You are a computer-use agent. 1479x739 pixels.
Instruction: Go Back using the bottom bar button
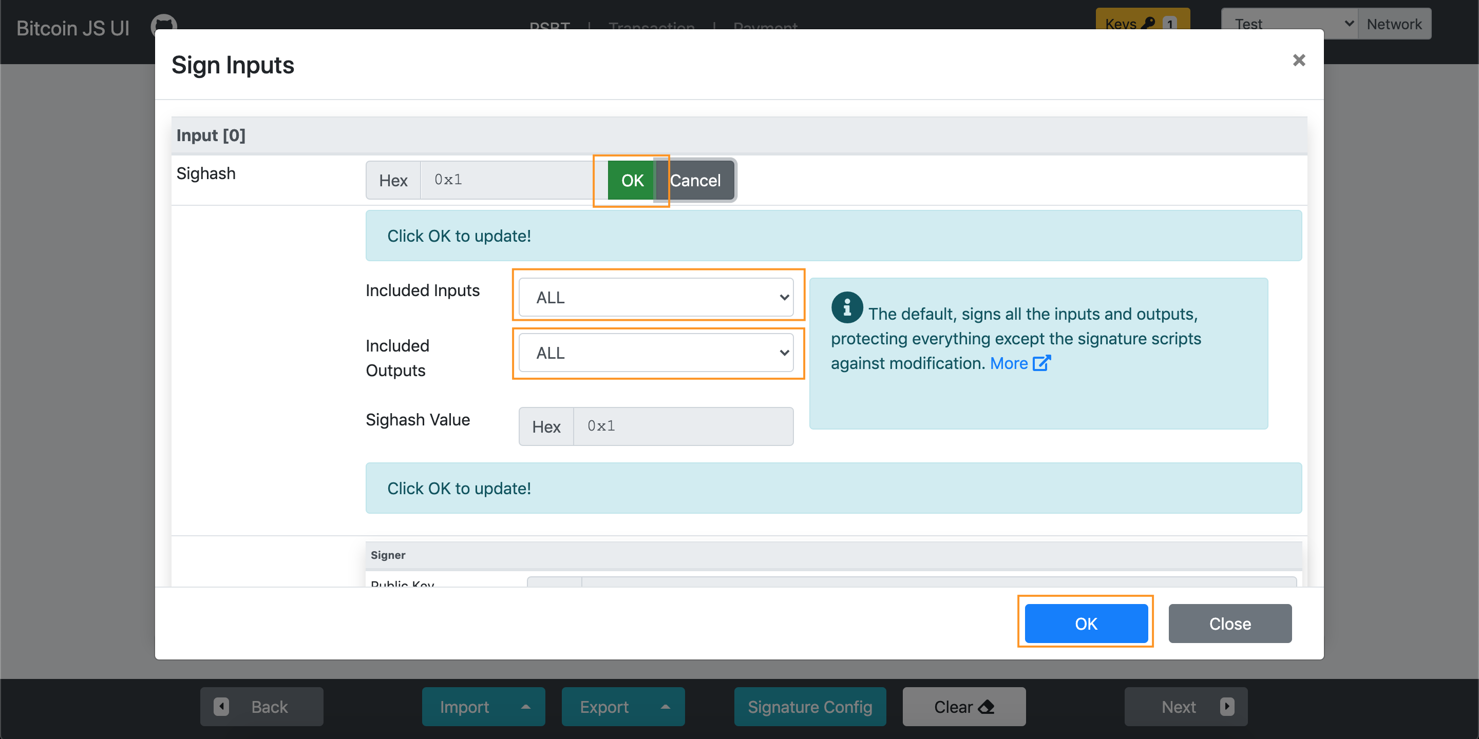coord(262,706)
